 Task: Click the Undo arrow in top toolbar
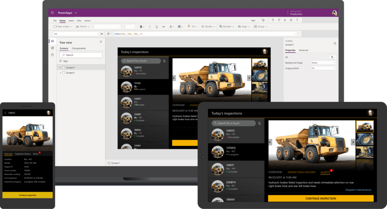click(272, 20)
